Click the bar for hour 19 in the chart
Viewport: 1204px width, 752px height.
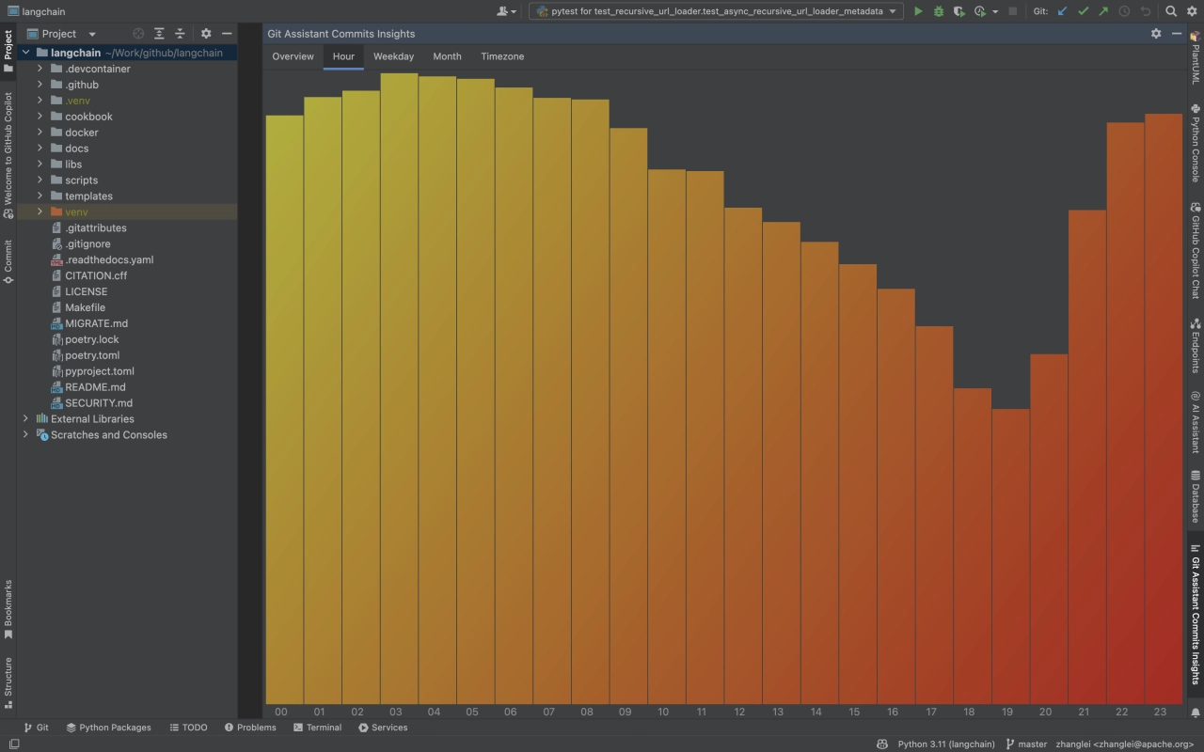click(1010, 555)
